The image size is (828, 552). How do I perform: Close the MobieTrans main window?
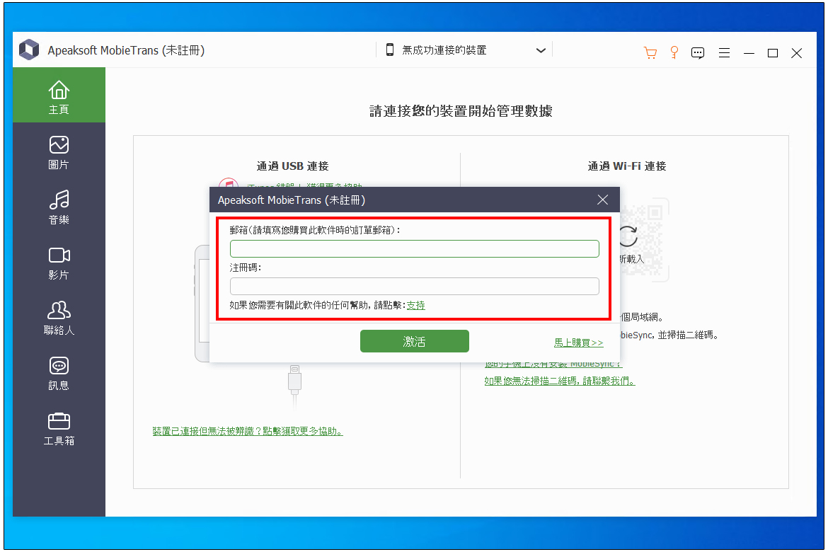[x=797, y=53]
